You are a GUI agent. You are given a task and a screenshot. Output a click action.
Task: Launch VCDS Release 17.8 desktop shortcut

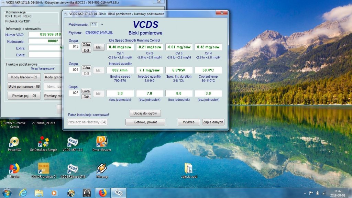click(73, 170)
